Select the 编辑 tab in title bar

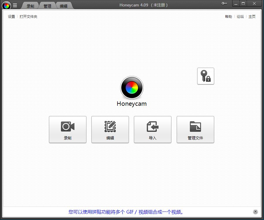(64, 6)
